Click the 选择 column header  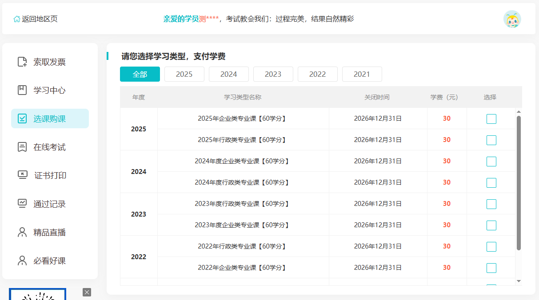(490, 97)
